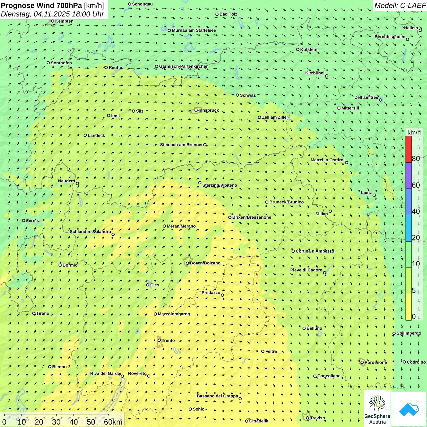Click the 'Prognose Wind 700hPa' title

click(x=42, y=5)
